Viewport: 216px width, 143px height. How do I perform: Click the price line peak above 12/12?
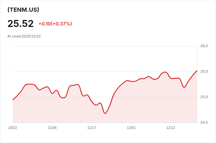pyautogui.click(x=164, y=72)
